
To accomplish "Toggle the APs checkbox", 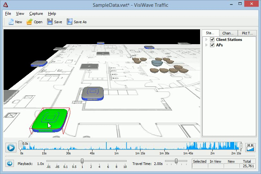I will [212, 45].
